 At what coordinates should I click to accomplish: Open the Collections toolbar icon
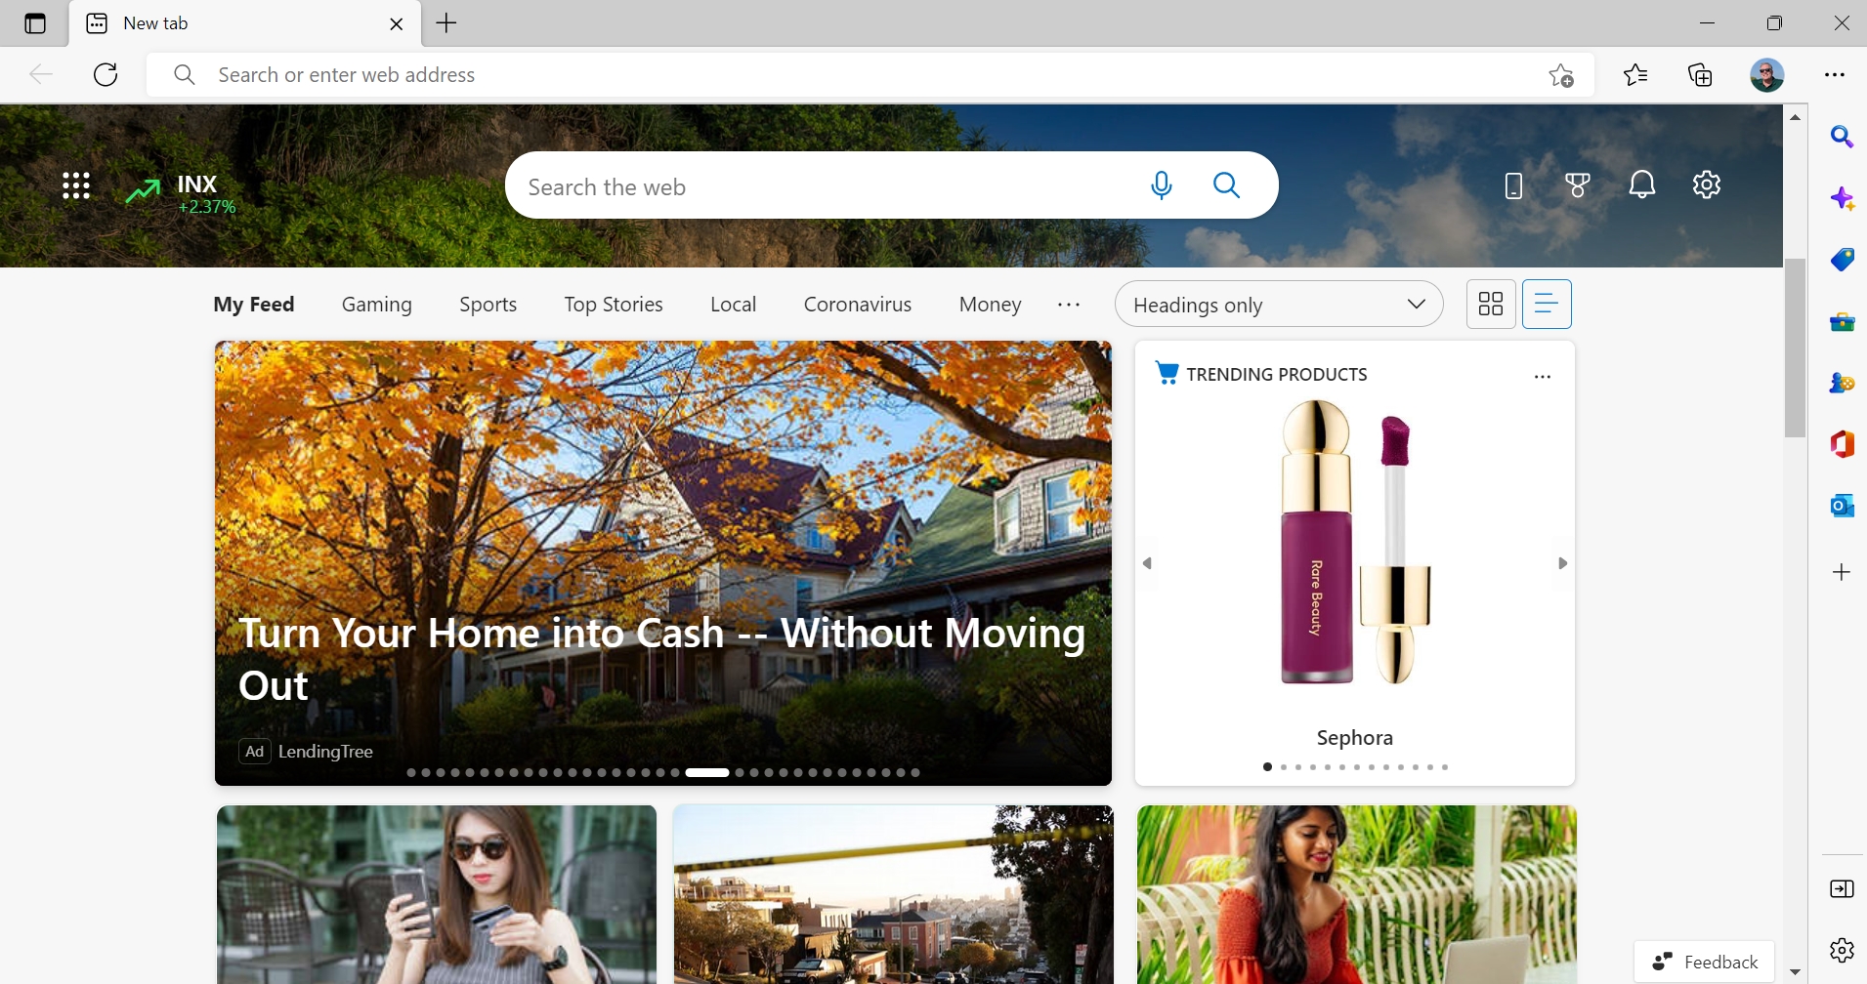click(1700, 75)
